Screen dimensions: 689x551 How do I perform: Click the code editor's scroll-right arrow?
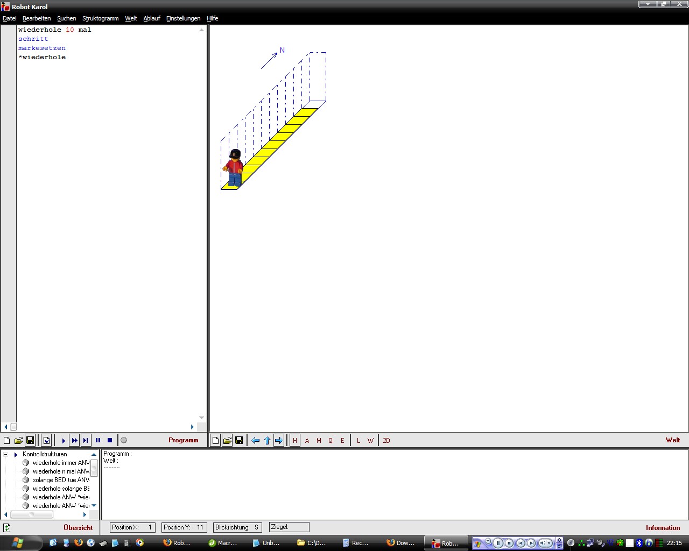pyautogui.click(x=192, y=427)
